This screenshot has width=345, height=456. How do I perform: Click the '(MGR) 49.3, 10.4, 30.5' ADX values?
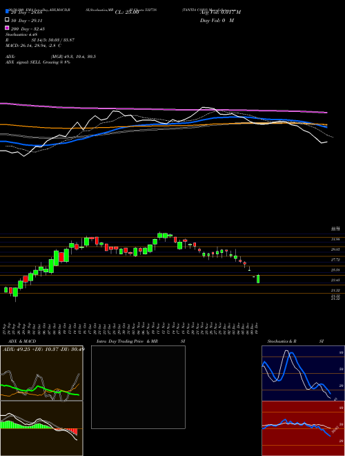click(x=73, y=57)
